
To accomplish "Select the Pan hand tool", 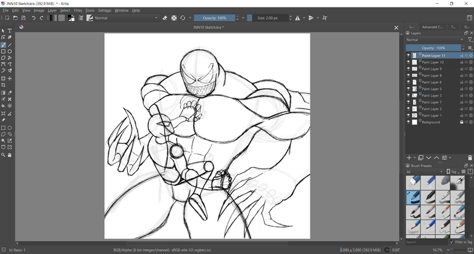I will click(10, 155).
